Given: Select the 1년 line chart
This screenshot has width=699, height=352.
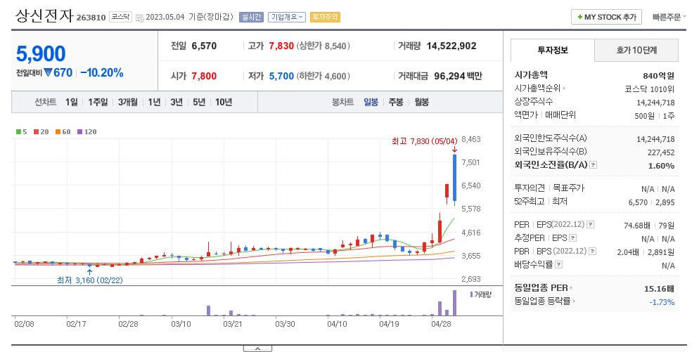Looking at the screenshot, I should [x=154, y=102].
